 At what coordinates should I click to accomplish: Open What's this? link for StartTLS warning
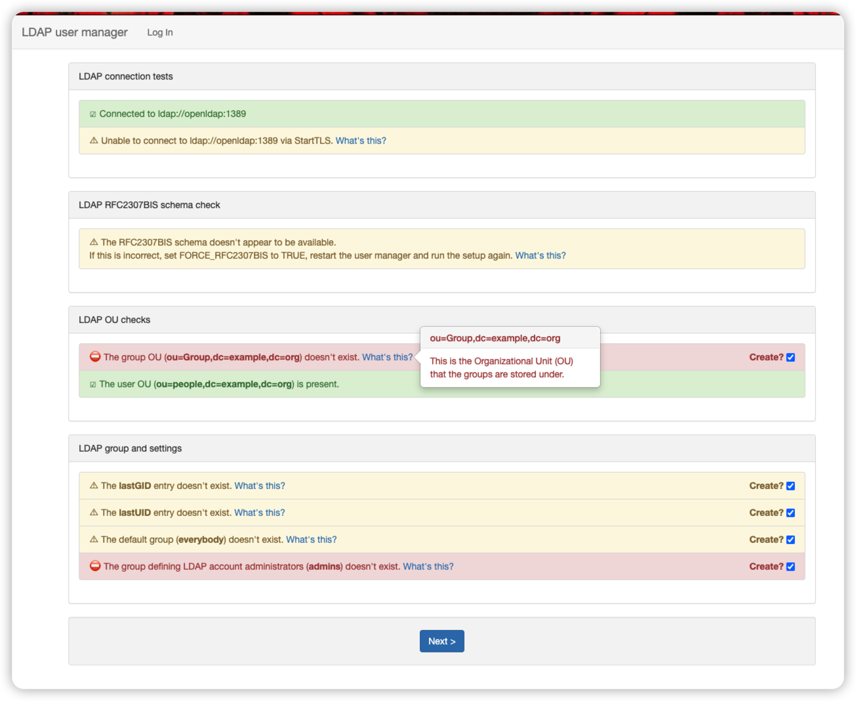pos(361,140)
